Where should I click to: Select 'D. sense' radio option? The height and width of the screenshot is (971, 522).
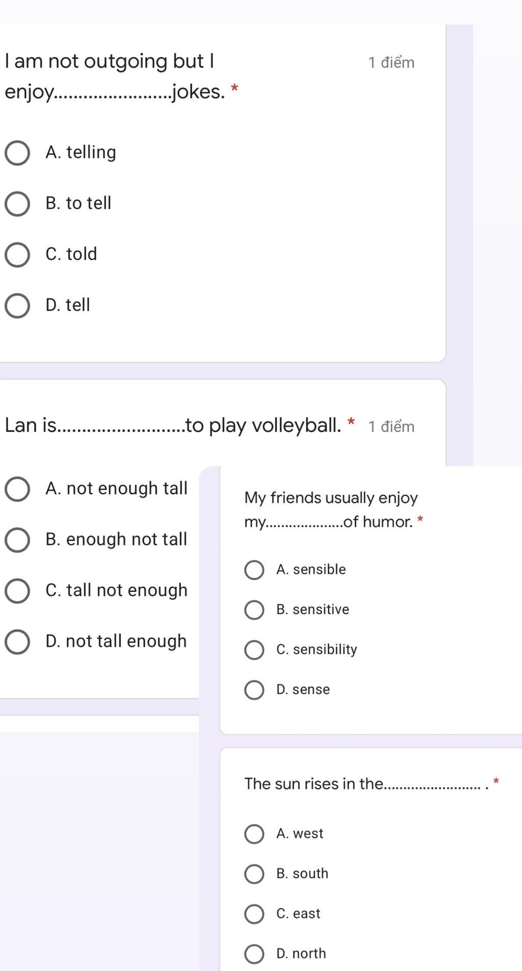254,690
